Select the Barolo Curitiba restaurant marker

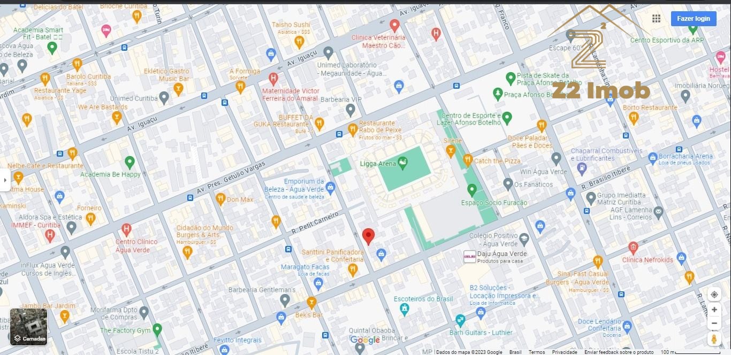[77, 65]
